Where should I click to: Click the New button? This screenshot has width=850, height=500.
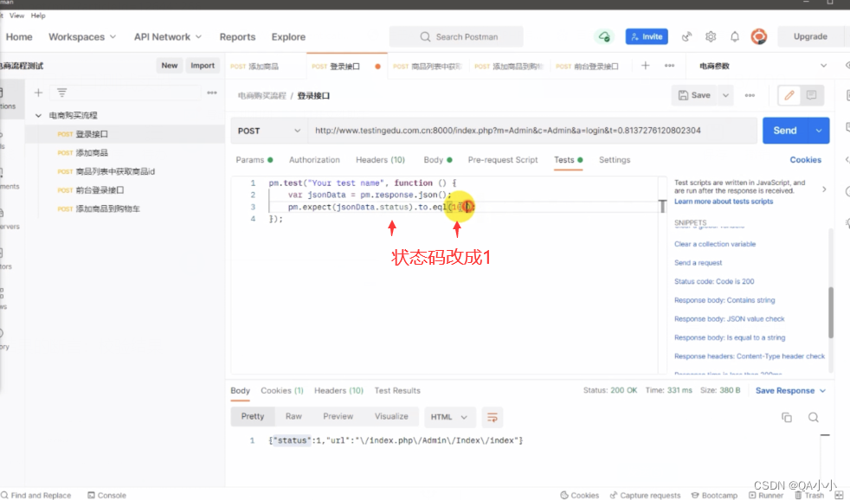[x=169, y=66]
